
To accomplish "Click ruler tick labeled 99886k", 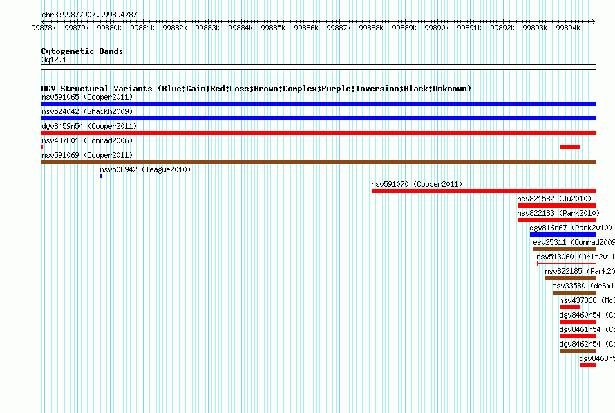I will pos(306,28).
